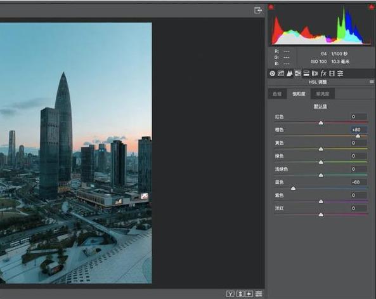The image size is (376, 299).
Task: Copy current settings to before icon
Action: pyautogui.click(x=249, y=294)
